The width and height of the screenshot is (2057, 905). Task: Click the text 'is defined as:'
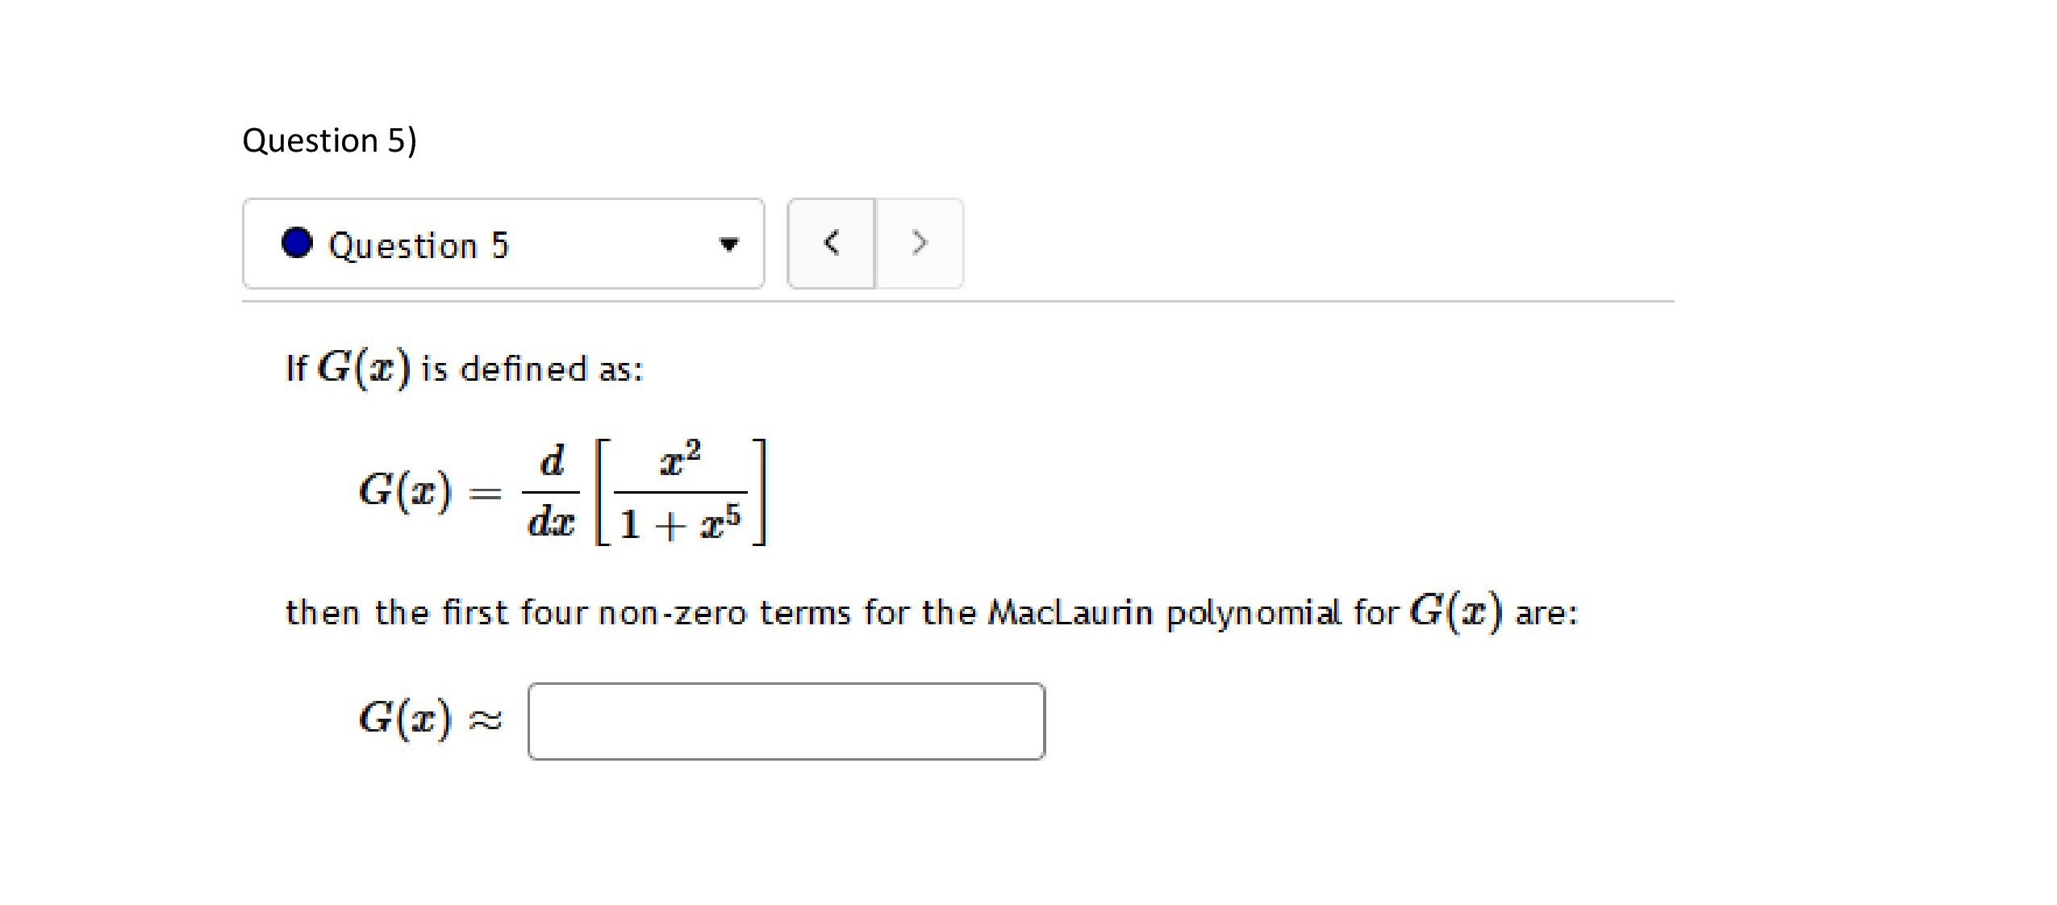tap(532, 369)
